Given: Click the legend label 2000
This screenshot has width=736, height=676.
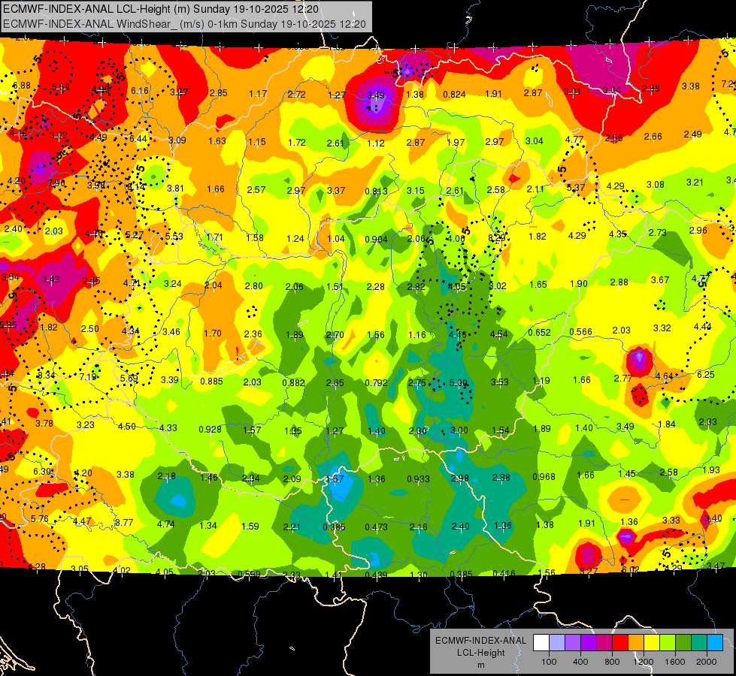Looking at the screenshot, I should (706, 662).
